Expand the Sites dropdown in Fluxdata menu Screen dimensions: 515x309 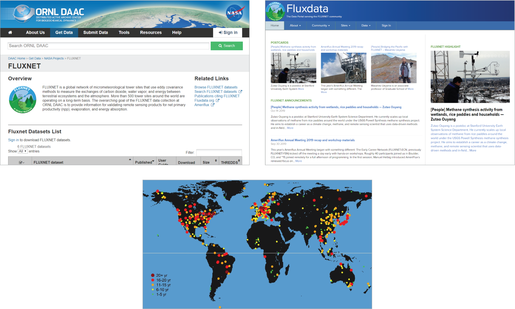pos(346,25)
